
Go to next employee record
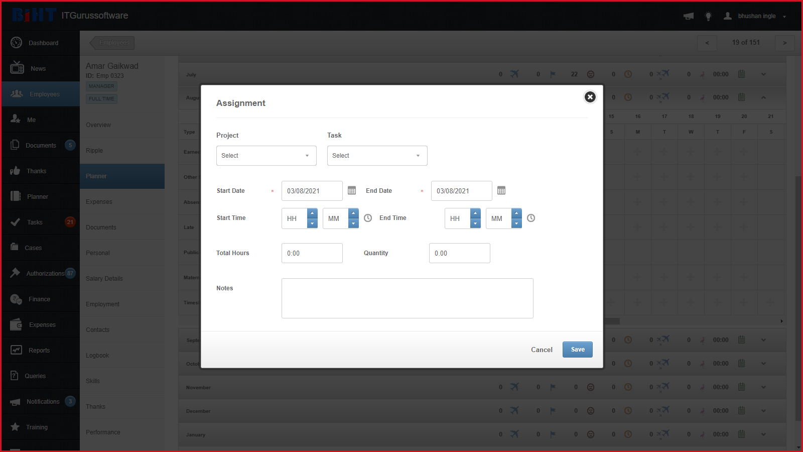click(x=785, y=43)
